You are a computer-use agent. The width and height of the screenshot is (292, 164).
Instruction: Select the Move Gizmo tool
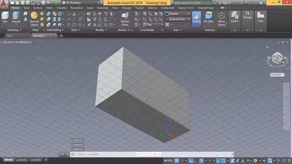pyautogui.click(x=221, y=19)
